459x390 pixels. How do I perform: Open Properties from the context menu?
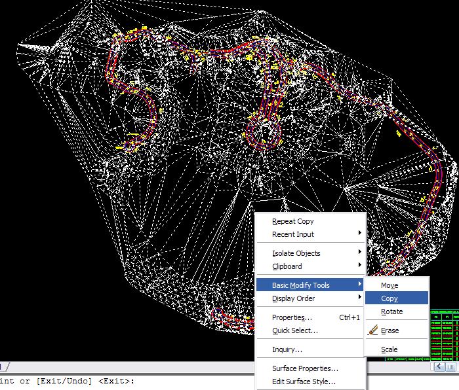[x=292, y=317]
